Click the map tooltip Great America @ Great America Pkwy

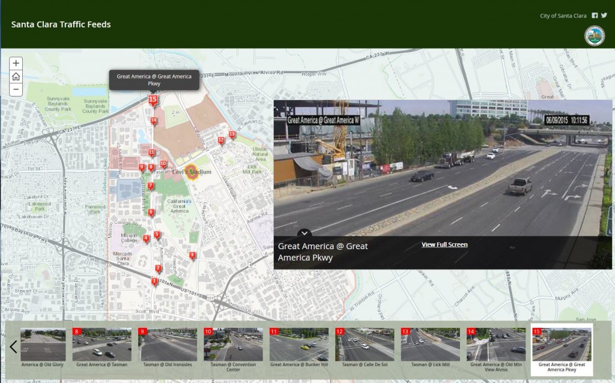click(154, 80)
